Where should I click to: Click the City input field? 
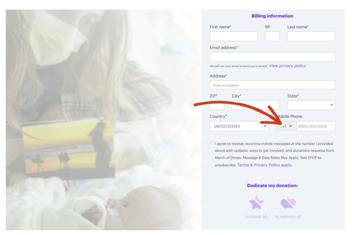[256, 105]
